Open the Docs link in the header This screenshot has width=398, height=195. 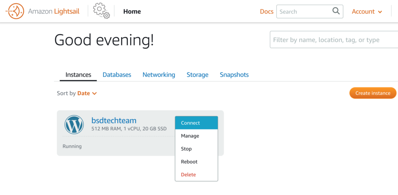(x=267, y=12)
